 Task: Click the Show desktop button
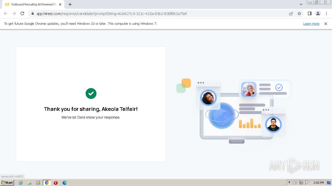(329, 183)
